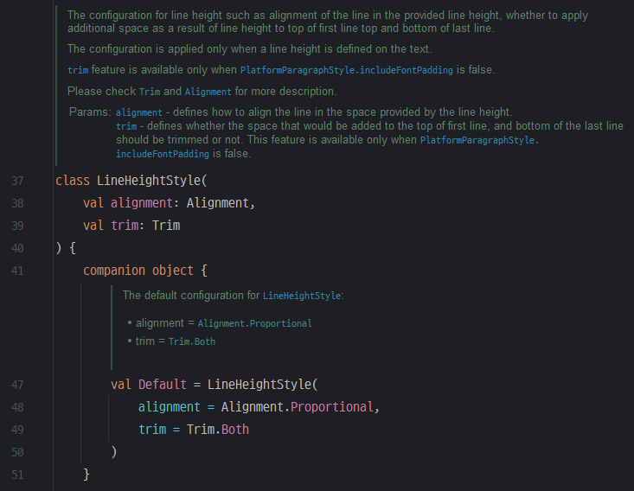Click the 'alignment' named argument on line 48
Viewport: 634px width, 491px height.
[x=169, y=407]
